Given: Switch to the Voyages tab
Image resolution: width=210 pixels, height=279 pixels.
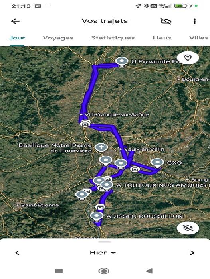Looking at the screenshot, I should (x=58, y=38).
